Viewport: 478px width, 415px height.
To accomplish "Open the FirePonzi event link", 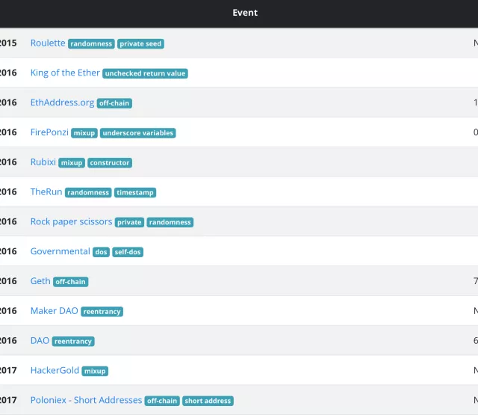I will tap(49, 132).
